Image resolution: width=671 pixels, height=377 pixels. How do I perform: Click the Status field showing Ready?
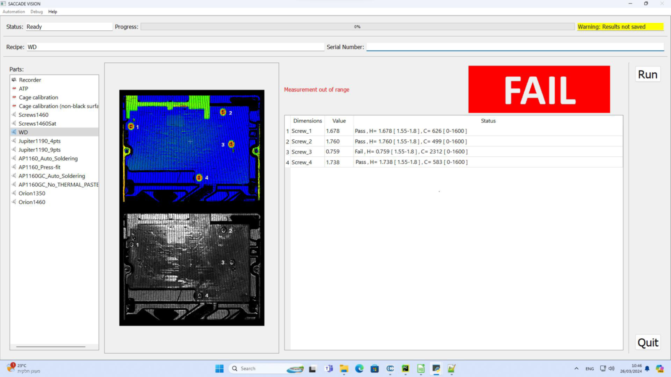tap(69, 27)
